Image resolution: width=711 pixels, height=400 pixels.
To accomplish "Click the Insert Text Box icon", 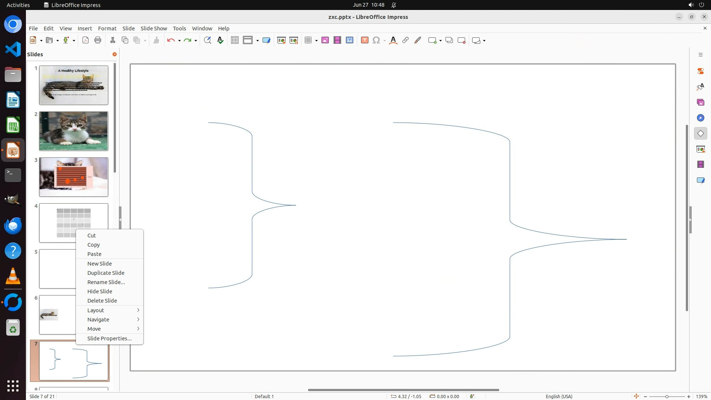I will pyautogui.click(x=365, y=40).
